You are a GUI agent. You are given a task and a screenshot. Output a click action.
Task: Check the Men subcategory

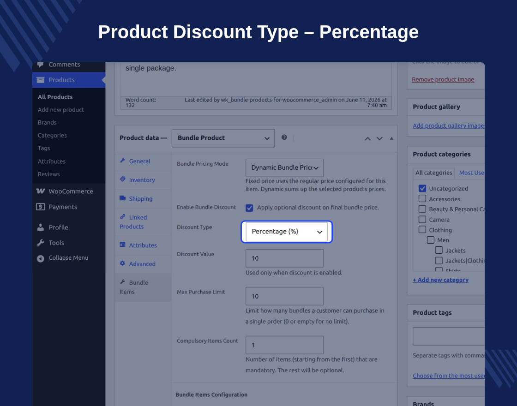click(x=431, y=240)
